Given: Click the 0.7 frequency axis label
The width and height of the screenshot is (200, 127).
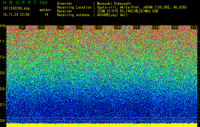Looking at the screenshot, I should tap(3, 105).
